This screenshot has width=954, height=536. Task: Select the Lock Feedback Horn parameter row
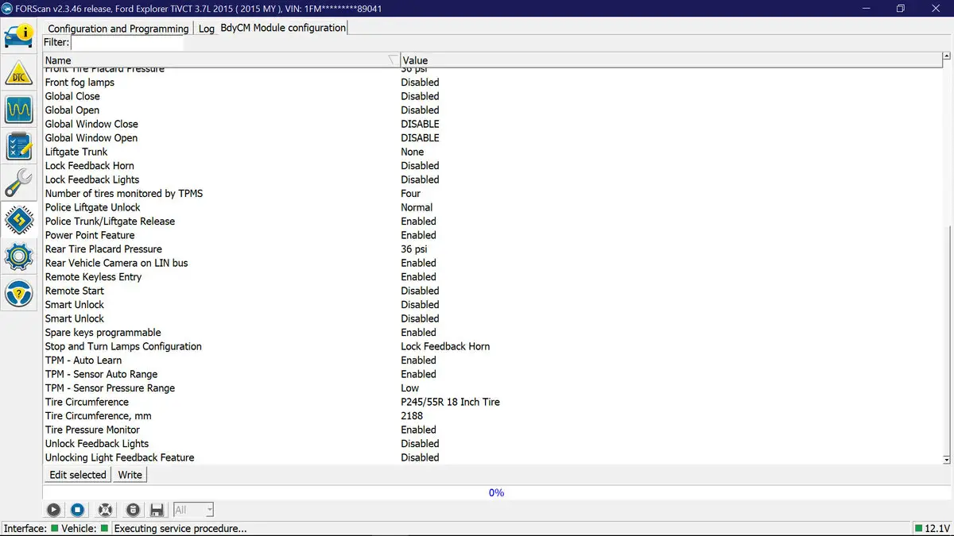[x=491, y=166]
